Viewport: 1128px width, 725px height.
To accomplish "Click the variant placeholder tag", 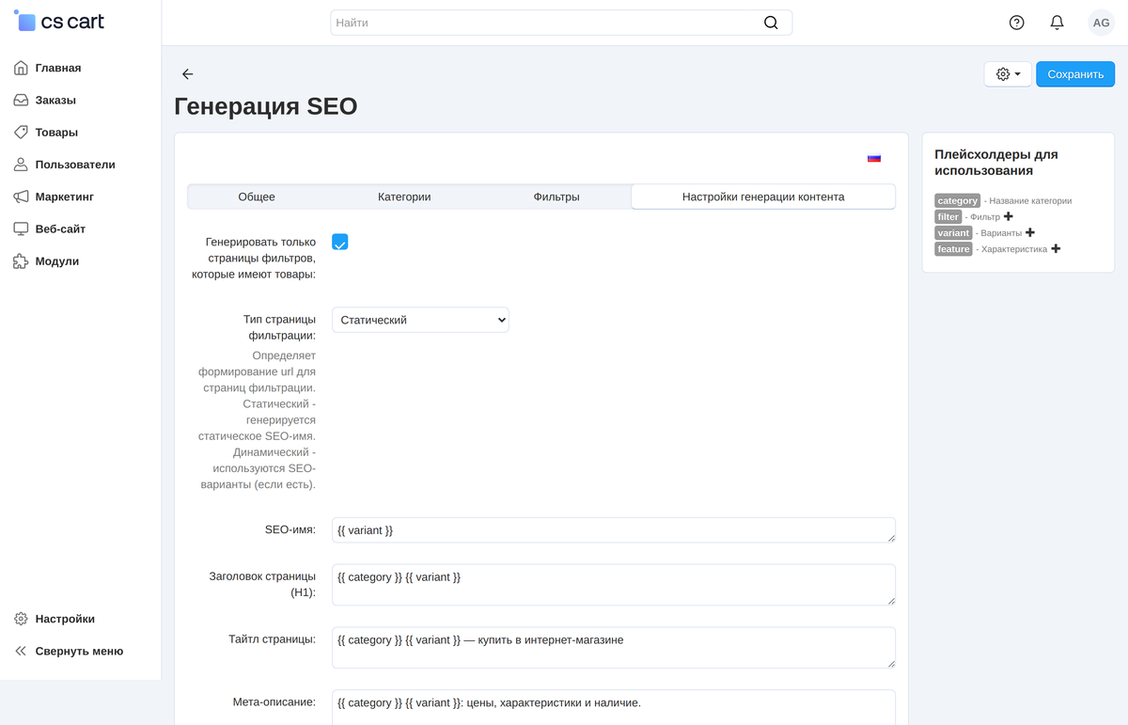I will tap(953, 232).
